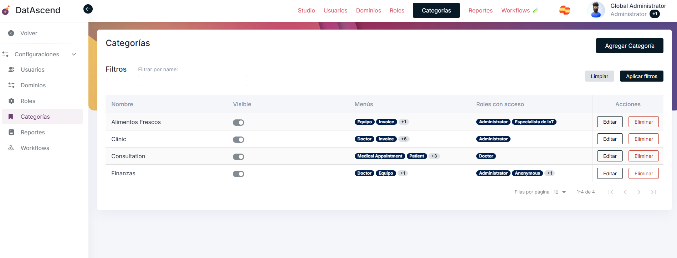The height and width of the screenshot is (258, 677).
Task: Expand the +6 menus badge for Clinic
Action: point(404,139)
